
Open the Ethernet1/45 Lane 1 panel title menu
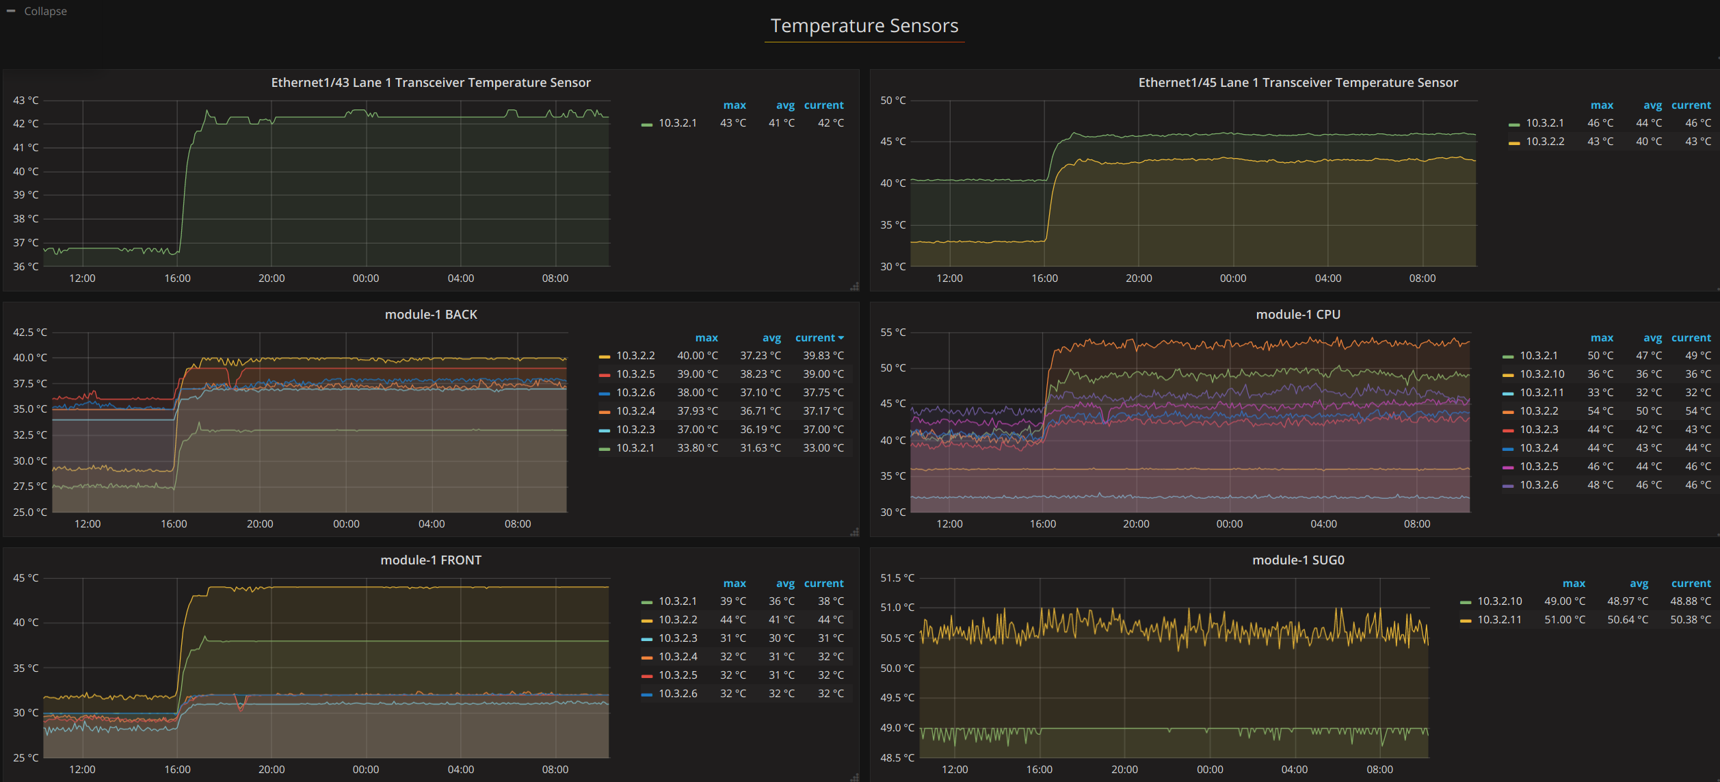(1298, 83)
